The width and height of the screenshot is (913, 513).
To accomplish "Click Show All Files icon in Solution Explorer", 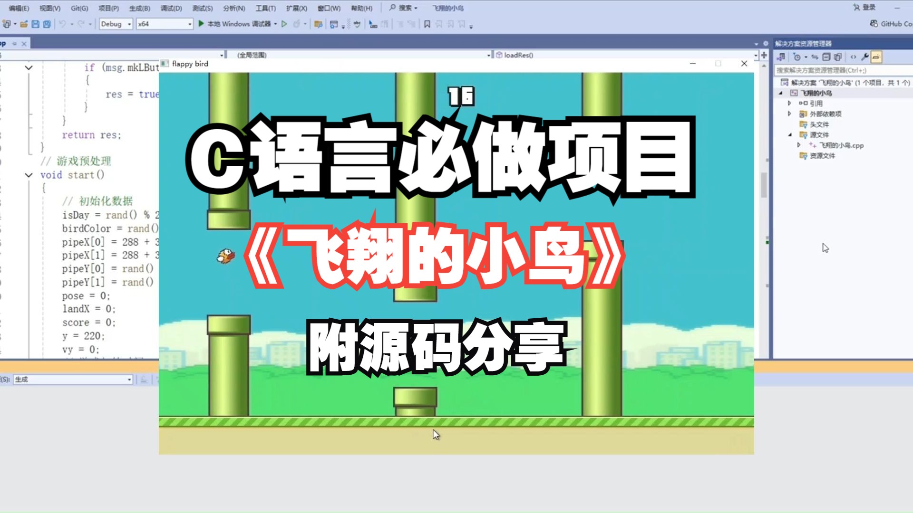I will click(x=838, y=57).
